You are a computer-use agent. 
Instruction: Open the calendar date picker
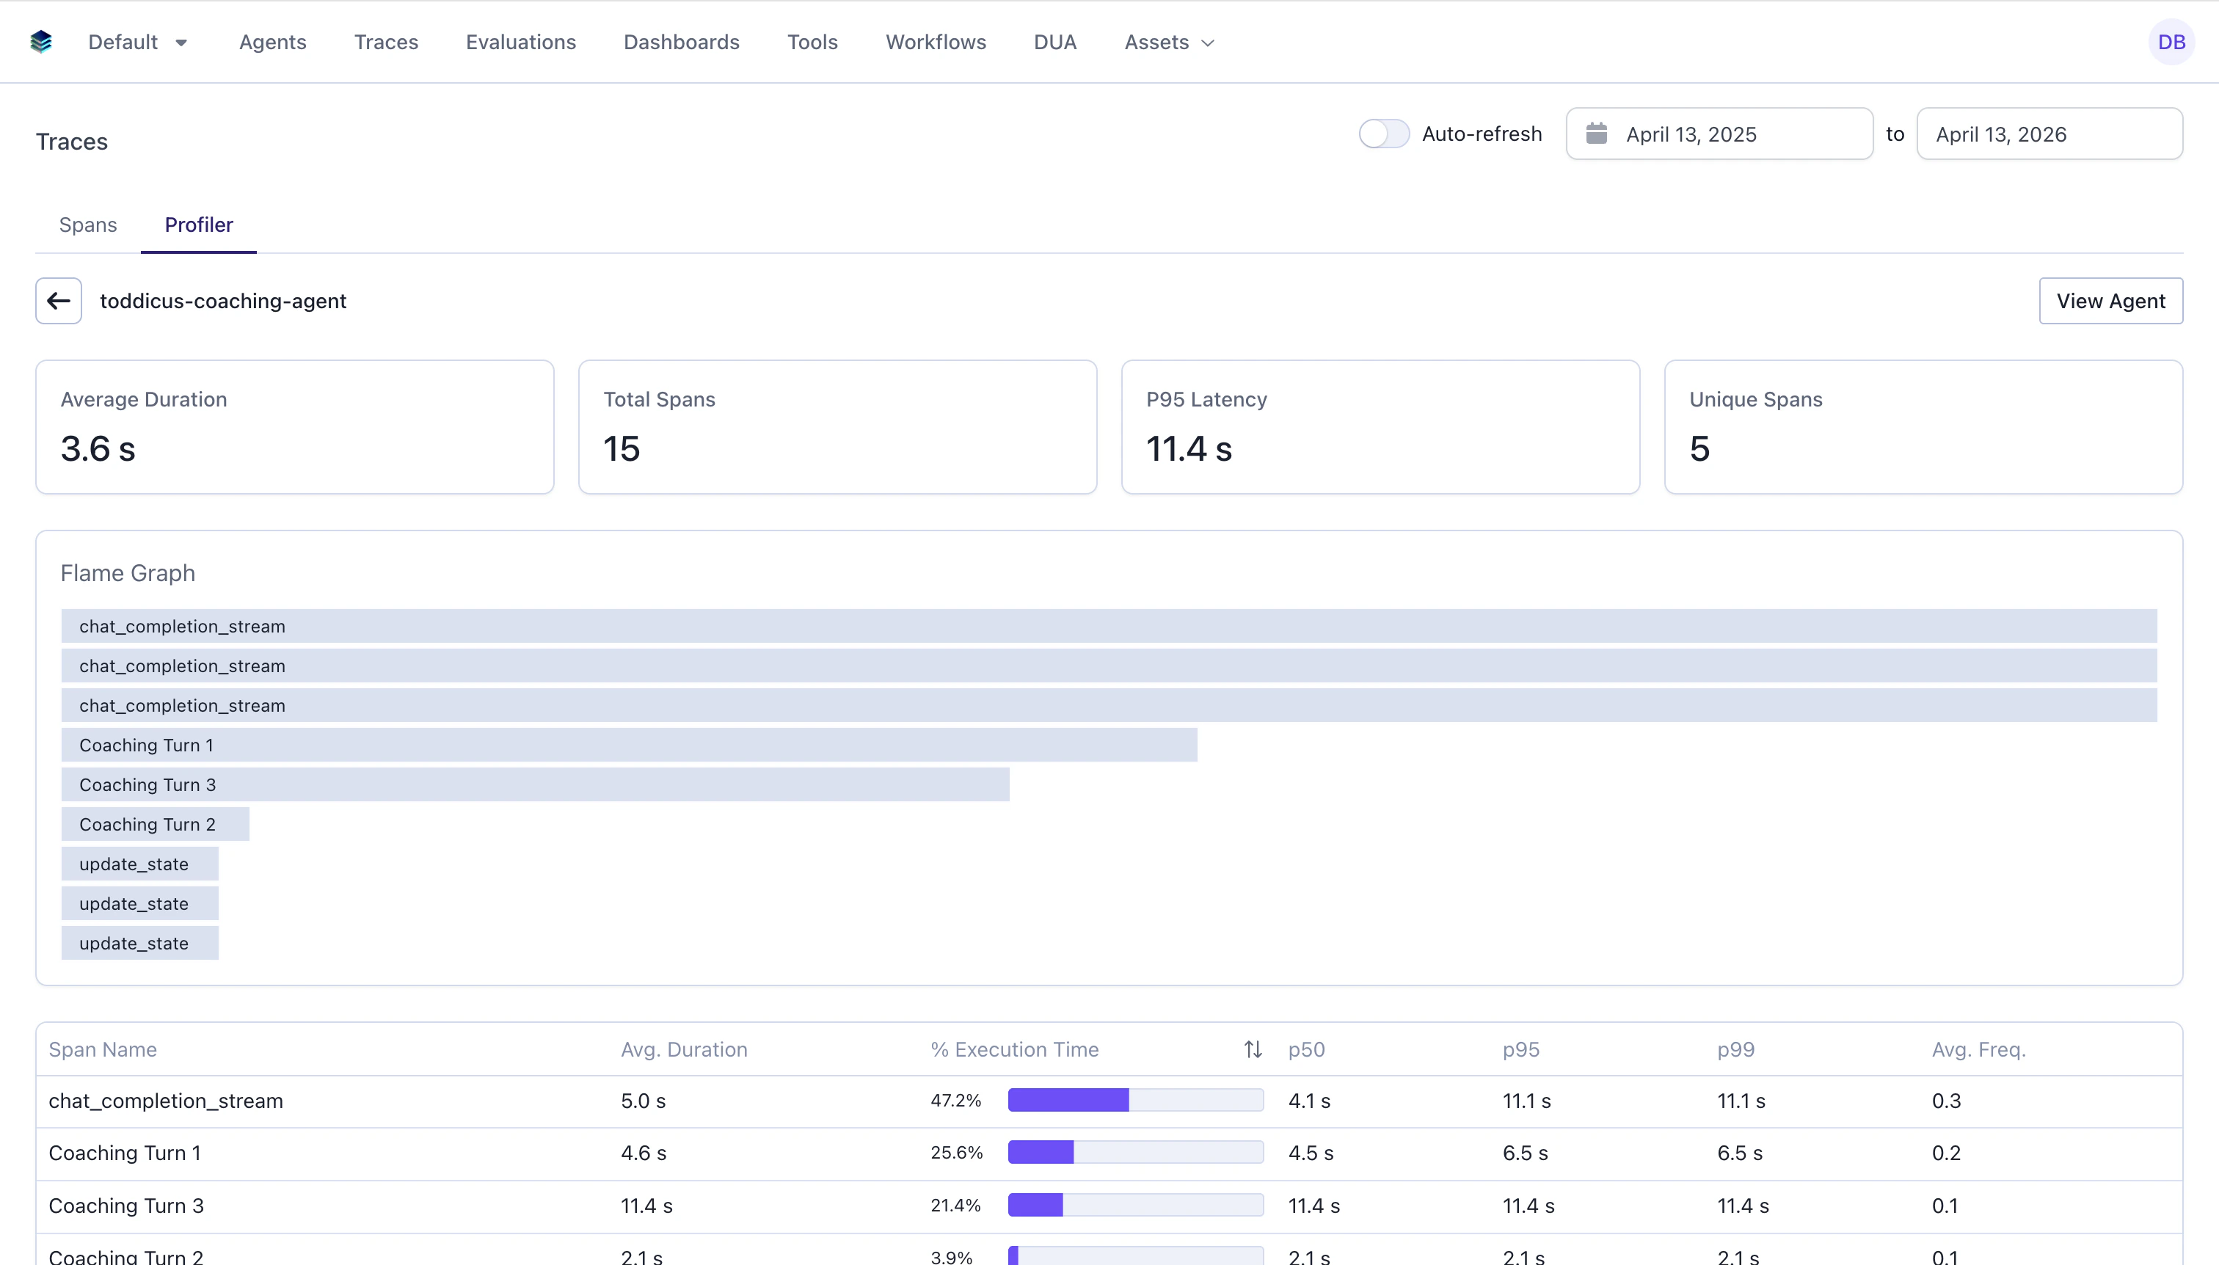(1597, 133)
